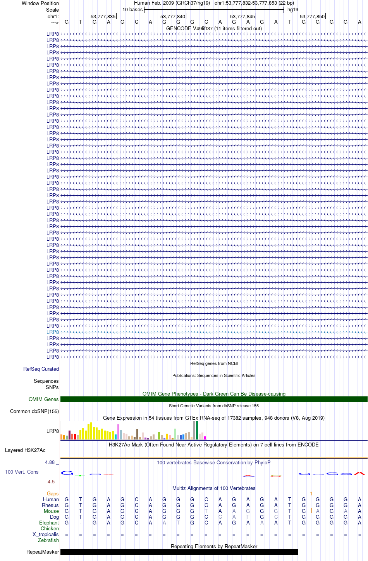This screenshot has height=561, width=368.
Task: Select the RefSeq Curated track label
Action: [41, 369]
